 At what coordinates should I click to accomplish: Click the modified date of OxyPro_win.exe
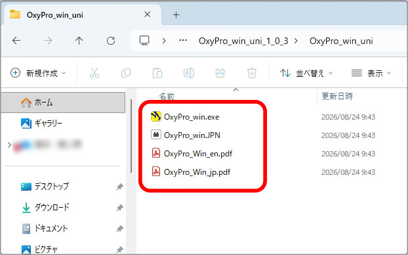coord(348,117)
